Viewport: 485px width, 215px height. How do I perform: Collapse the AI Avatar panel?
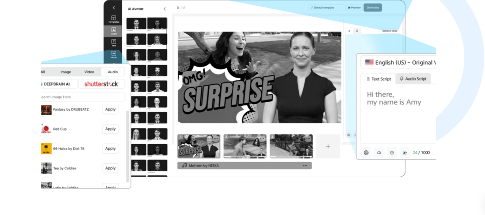[165, 9]
